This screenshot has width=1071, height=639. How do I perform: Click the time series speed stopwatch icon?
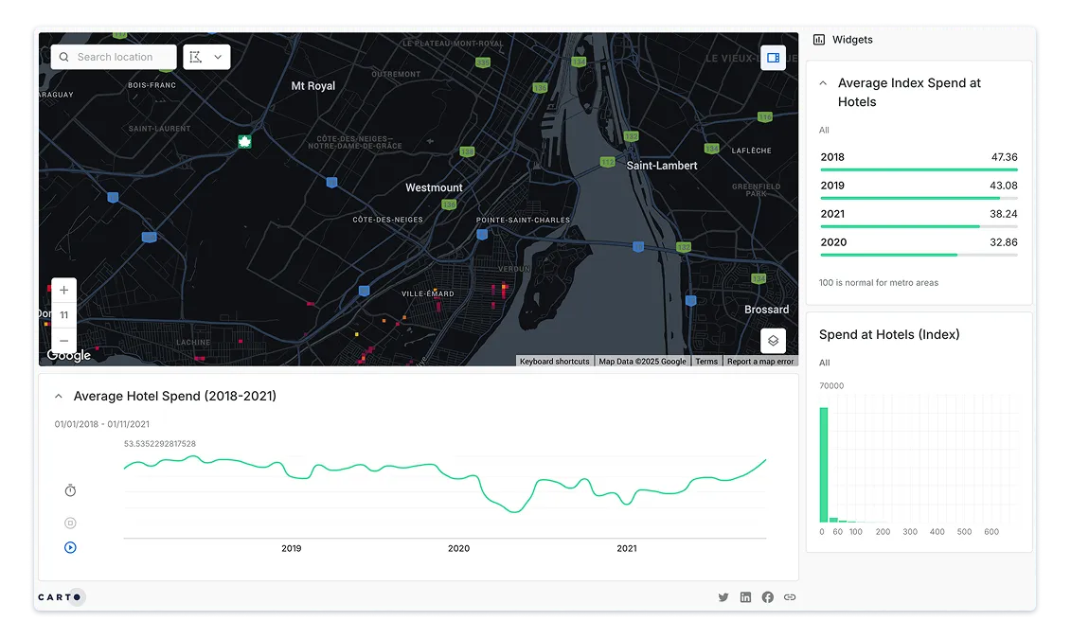click(70, 490)
